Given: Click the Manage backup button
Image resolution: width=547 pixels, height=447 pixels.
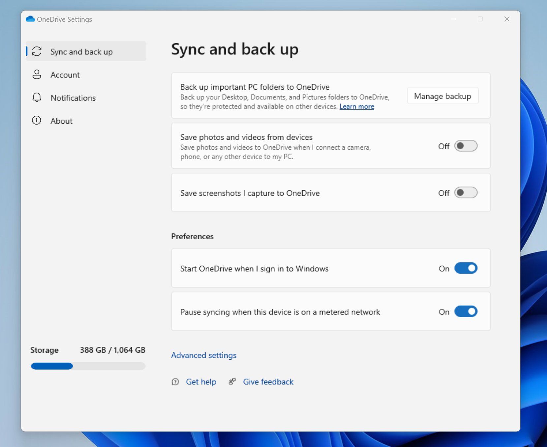Looking at the screenshot, I should click(442, 96).
